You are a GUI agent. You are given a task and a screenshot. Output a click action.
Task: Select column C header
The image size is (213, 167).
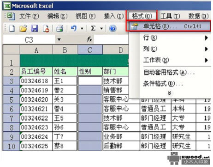tap(90, 50)
